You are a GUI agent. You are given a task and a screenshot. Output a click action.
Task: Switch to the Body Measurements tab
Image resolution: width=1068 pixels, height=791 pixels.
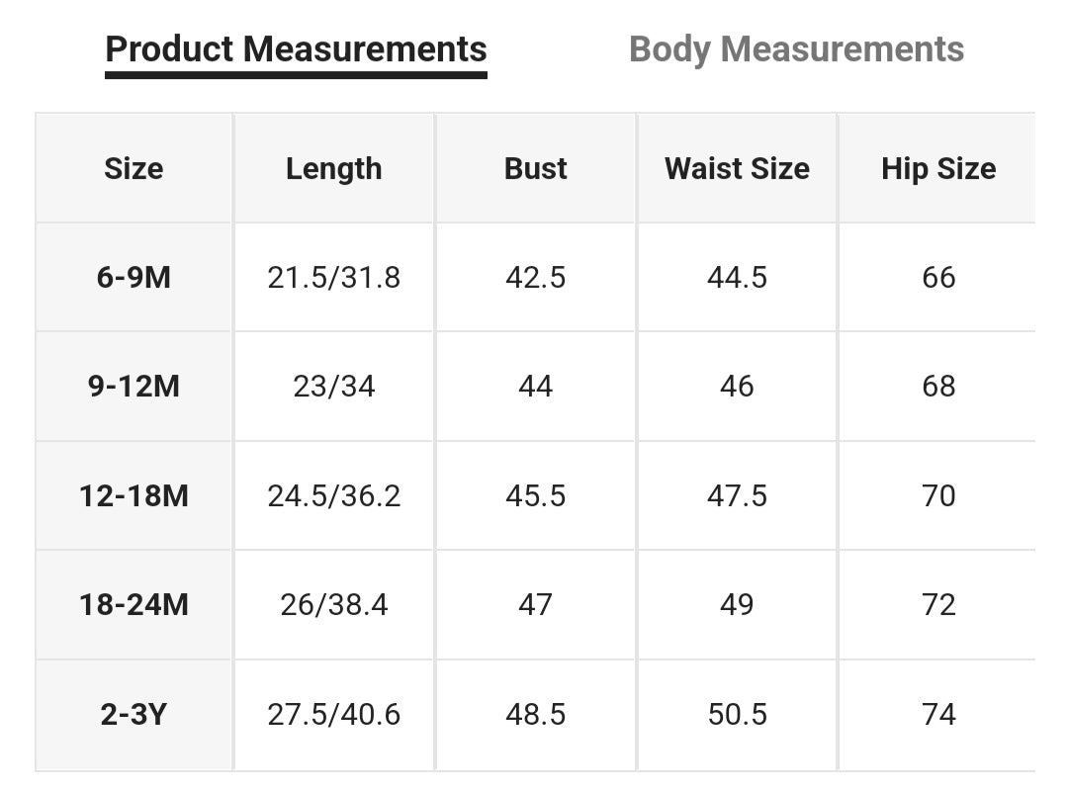[796, 49]
